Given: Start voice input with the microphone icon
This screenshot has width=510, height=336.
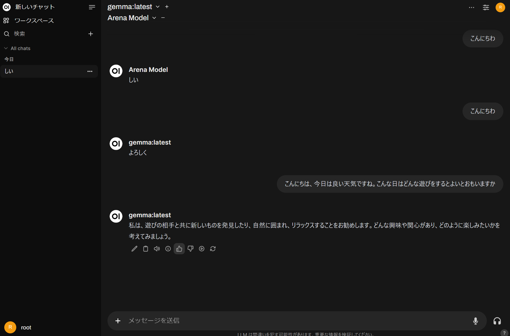Looking at the screenshot, I should (475, 321).
